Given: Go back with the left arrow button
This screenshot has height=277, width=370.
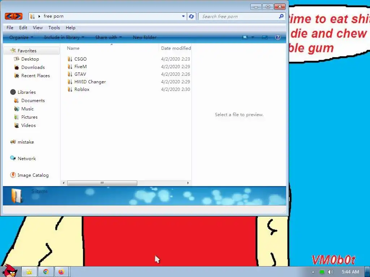Looking at the screenshot, I should [9, 16].
